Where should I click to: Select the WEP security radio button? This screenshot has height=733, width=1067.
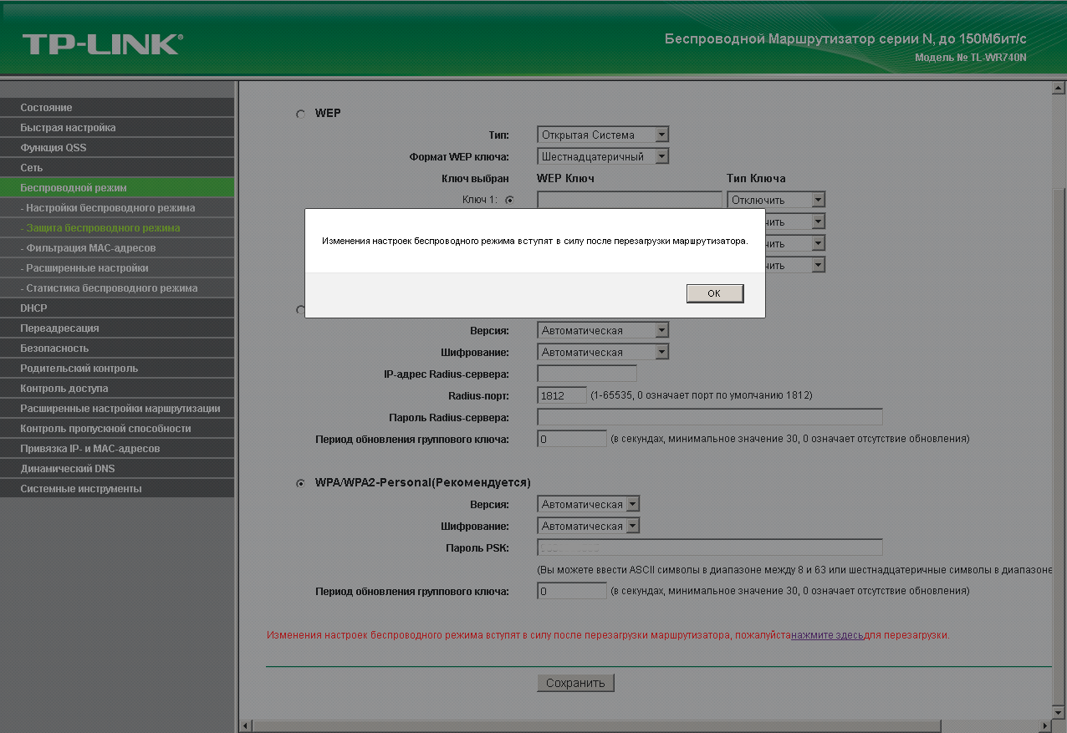tap(300, 114)
